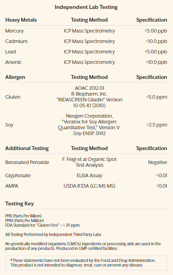The width and height of the screenshot is (173, 275).
Task: Click the RIDASCREEN Gliadin testing method text
Action: [89, 100]
